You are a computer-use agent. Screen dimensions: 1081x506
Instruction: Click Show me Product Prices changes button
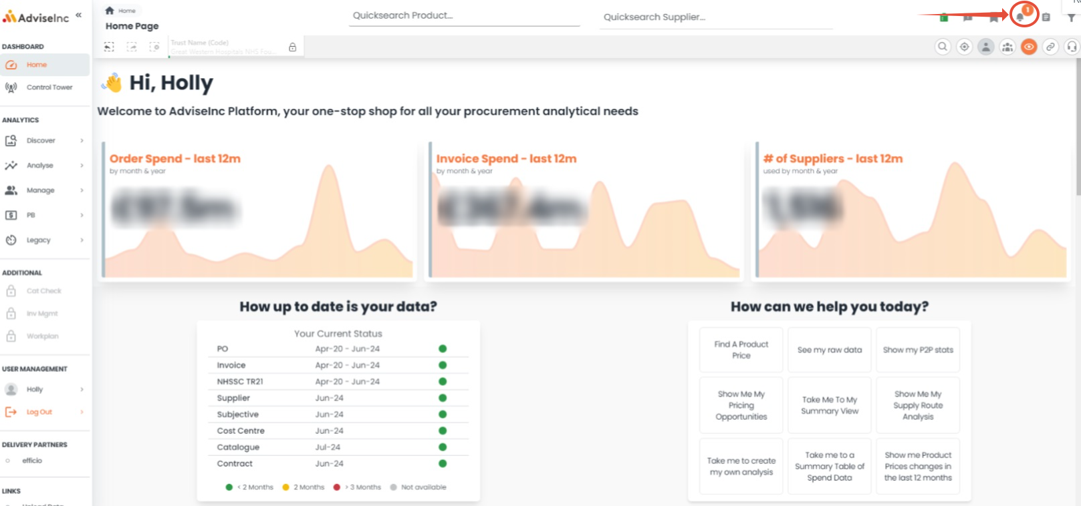click(918, 466)
